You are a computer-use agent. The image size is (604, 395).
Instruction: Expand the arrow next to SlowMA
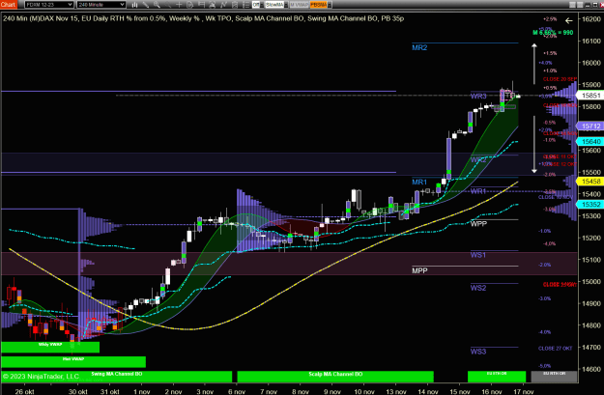click(x=286, y=5)
